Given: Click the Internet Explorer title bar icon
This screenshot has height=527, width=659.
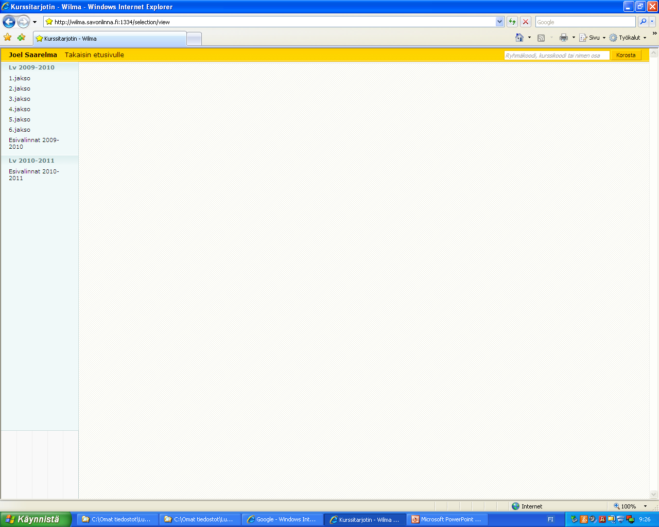Looking at the screenshot, I should (5, 7).
